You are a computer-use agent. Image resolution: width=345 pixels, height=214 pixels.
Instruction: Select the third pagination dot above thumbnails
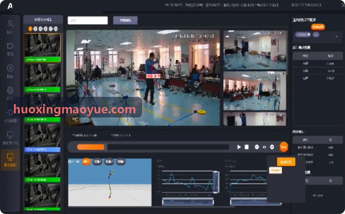click(x=40, y=29)
